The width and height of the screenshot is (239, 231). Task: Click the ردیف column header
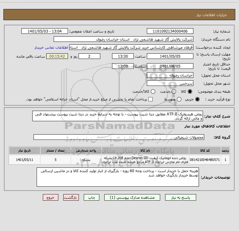pyautogui.click(x=225, y=150)
